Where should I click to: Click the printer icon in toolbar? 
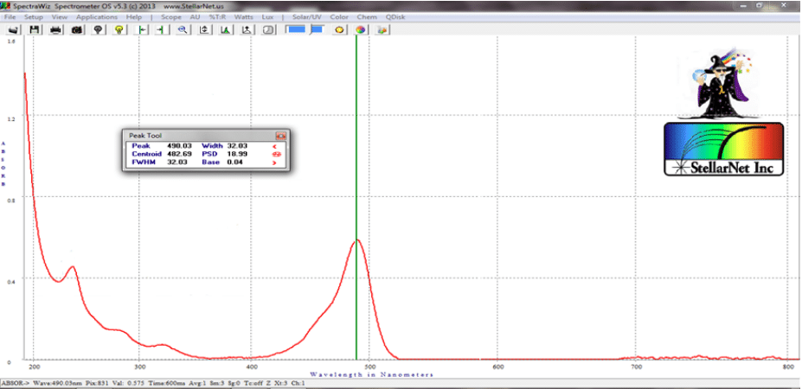click(56, 29)
